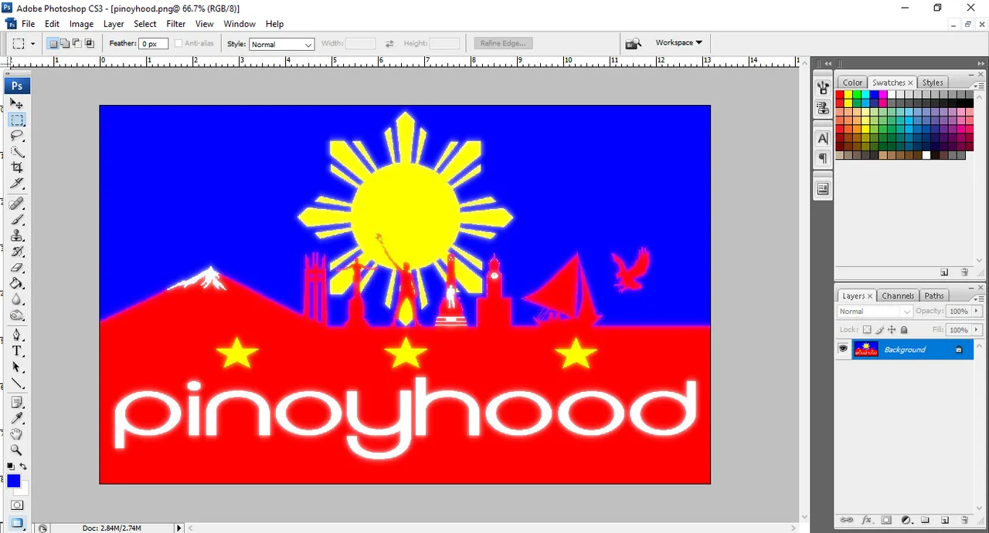This screenshot has height=533, width=989.
Task: Select the Clone Stamp tool
Action: (16, 236)
